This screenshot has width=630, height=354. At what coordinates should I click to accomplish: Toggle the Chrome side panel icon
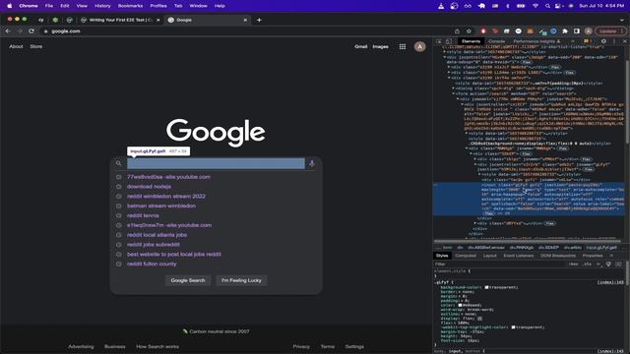[577, 30]
